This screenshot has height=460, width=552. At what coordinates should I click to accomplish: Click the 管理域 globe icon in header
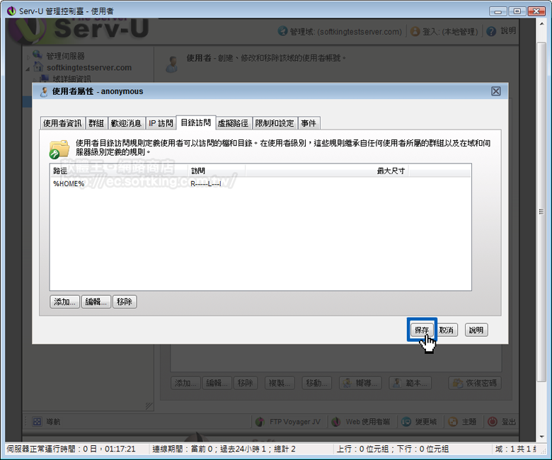pos(282,32)
